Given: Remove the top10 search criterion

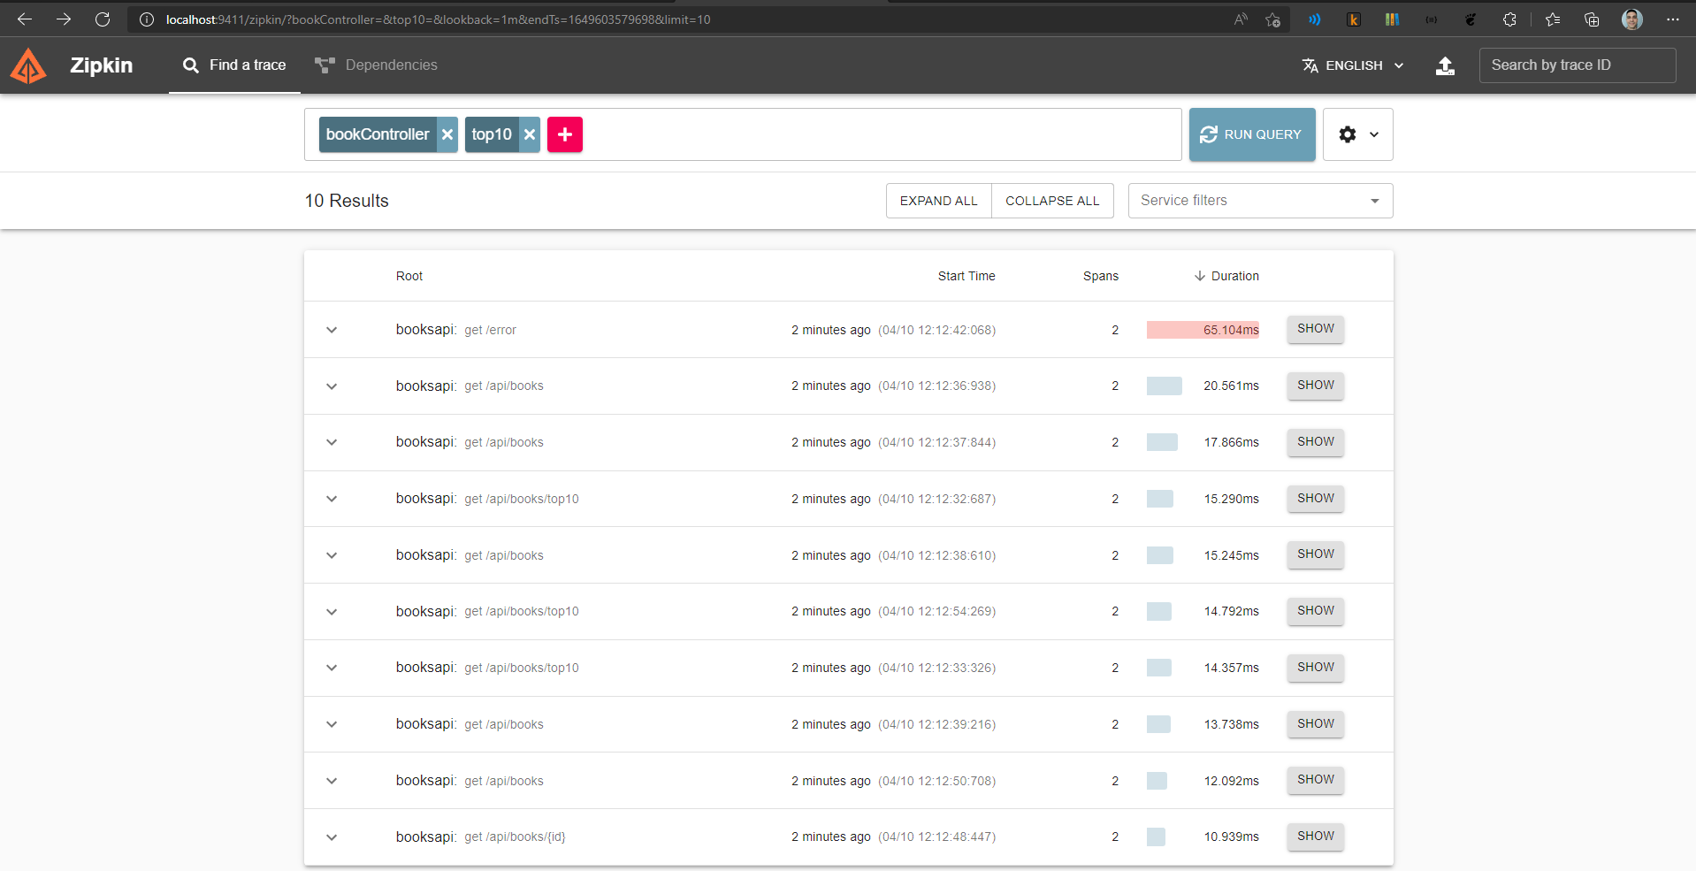Looking at the screenshot, I should tap(530, 134).
